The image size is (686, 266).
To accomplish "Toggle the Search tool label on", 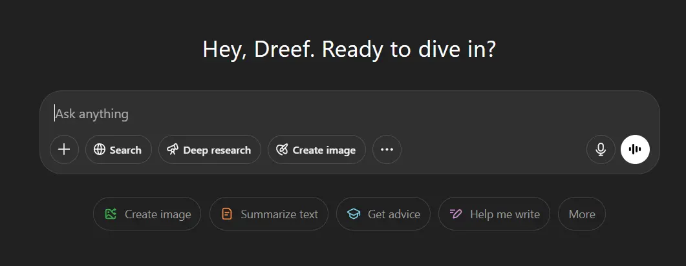I will tap(125, 150).
